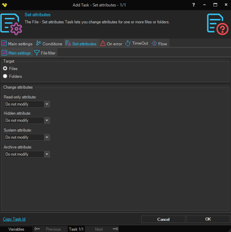Click the diamond icon on Flow tab
Screen dimensions: 231x232
(154, 44)
